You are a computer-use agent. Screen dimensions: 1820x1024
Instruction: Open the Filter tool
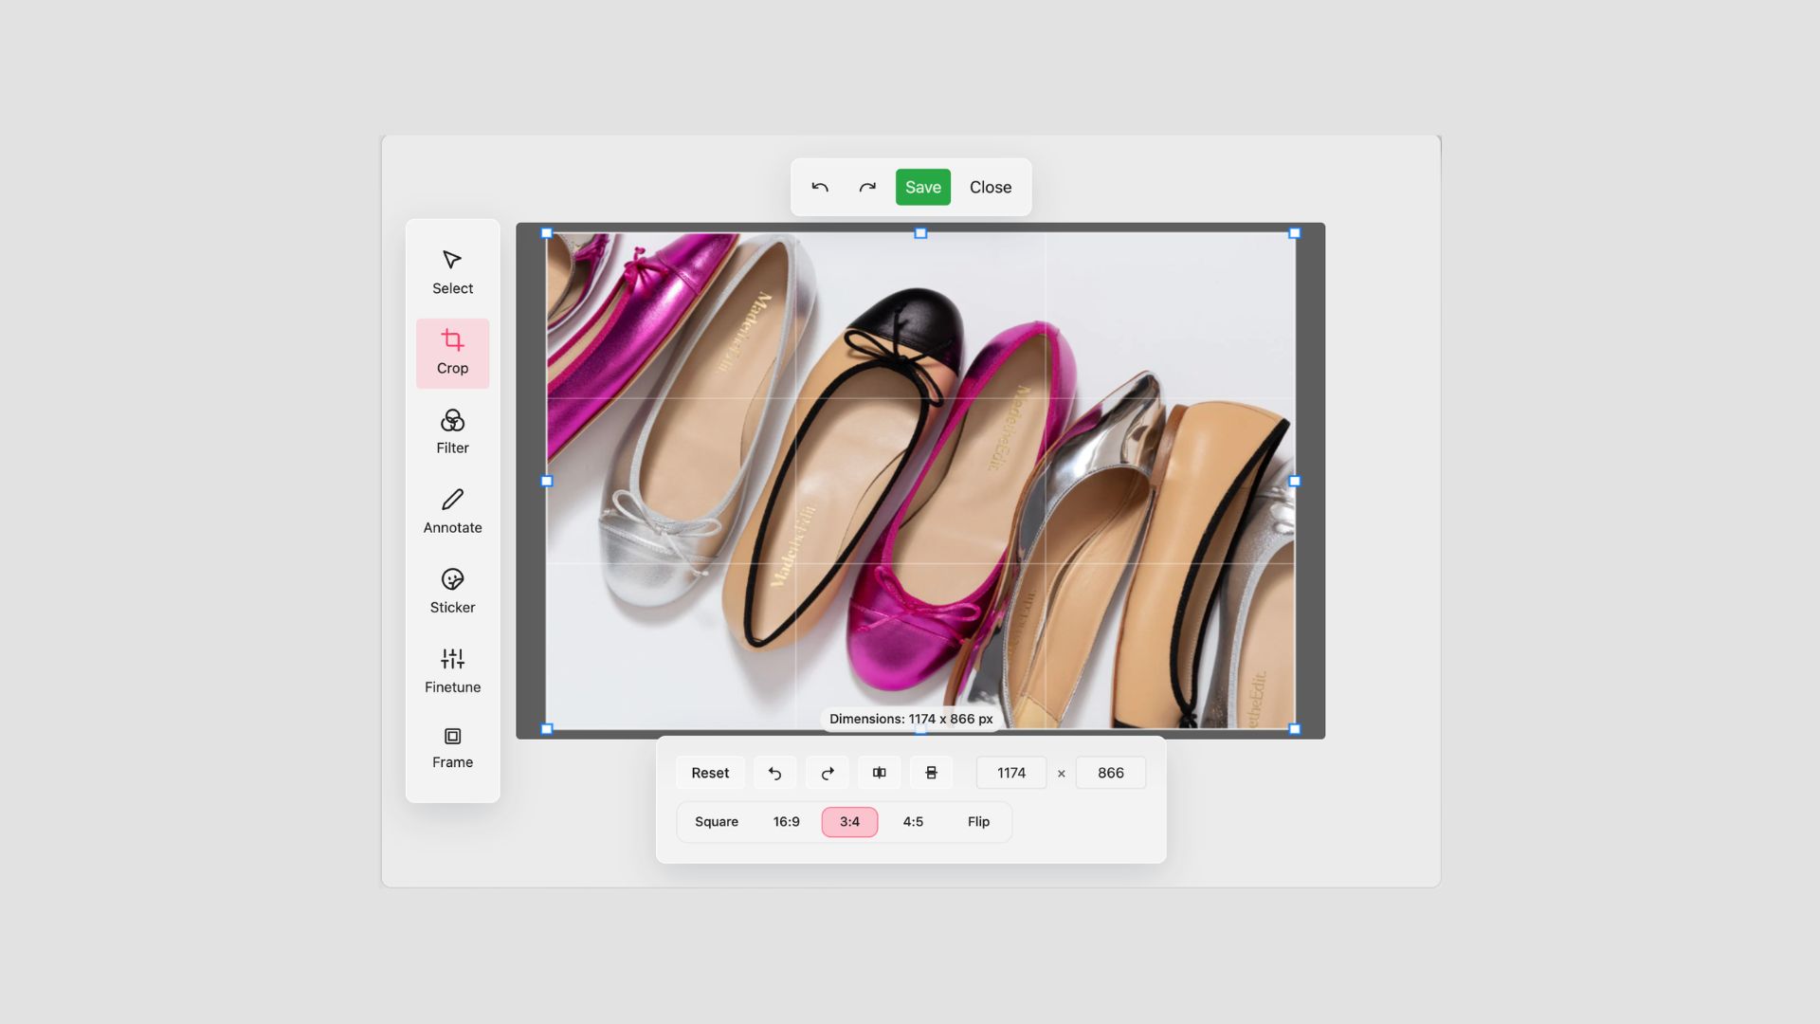[452, 432]
